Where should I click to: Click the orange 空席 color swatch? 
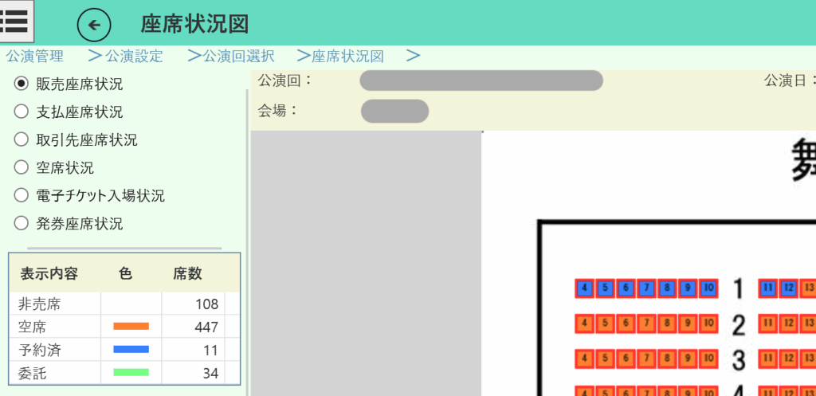131,327
